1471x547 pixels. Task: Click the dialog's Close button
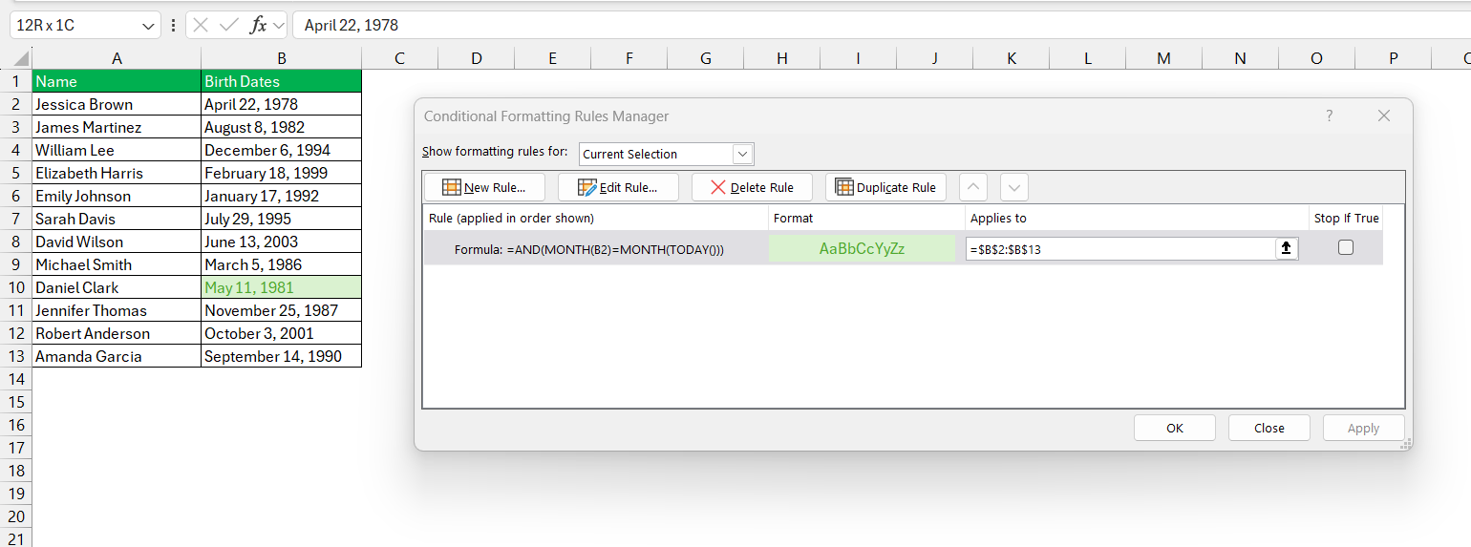point(1269,428)
